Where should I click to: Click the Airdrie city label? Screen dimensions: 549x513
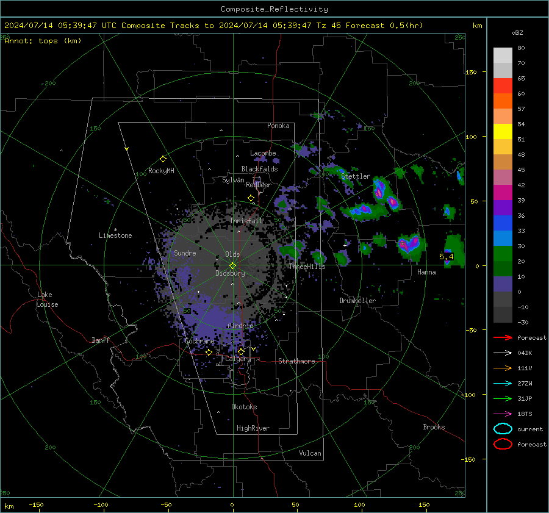(x=240, y=326)
